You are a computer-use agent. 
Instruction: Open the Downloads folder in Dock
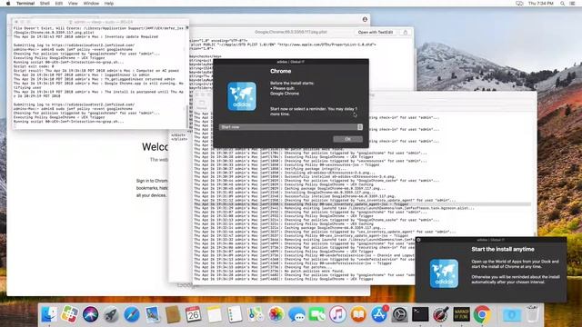[511, 315]
